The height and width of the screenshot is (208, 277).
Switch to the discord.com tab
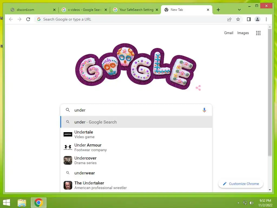33,10
